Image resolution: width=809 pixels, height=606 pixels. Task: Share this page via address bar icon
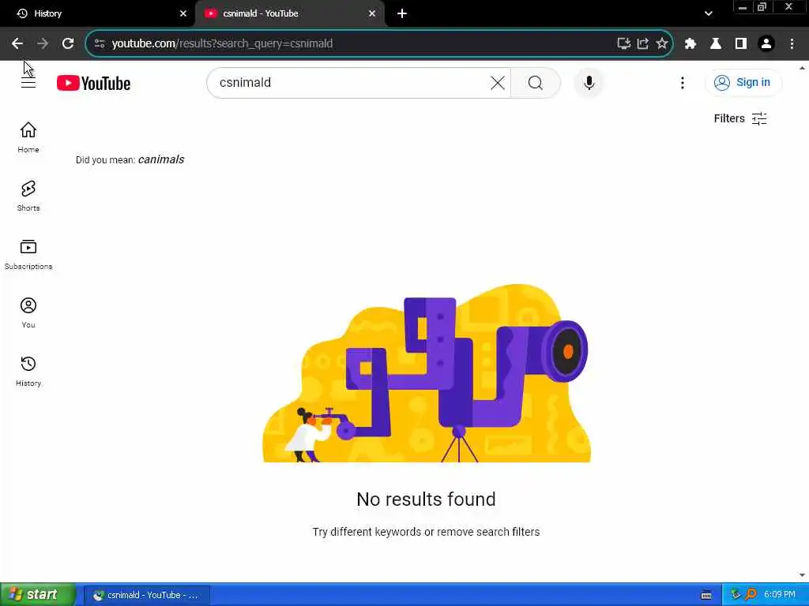click(643, 44)
